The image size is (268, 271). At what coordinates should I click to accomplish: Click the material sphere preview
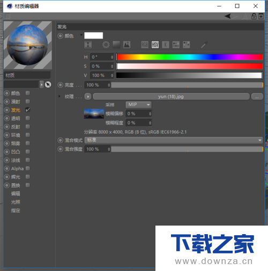pyautogui.click(x=28, y=45)
